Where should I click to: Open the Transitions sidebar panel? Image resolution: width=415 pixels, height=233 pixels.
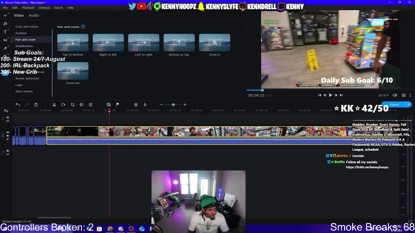point(5,40)
